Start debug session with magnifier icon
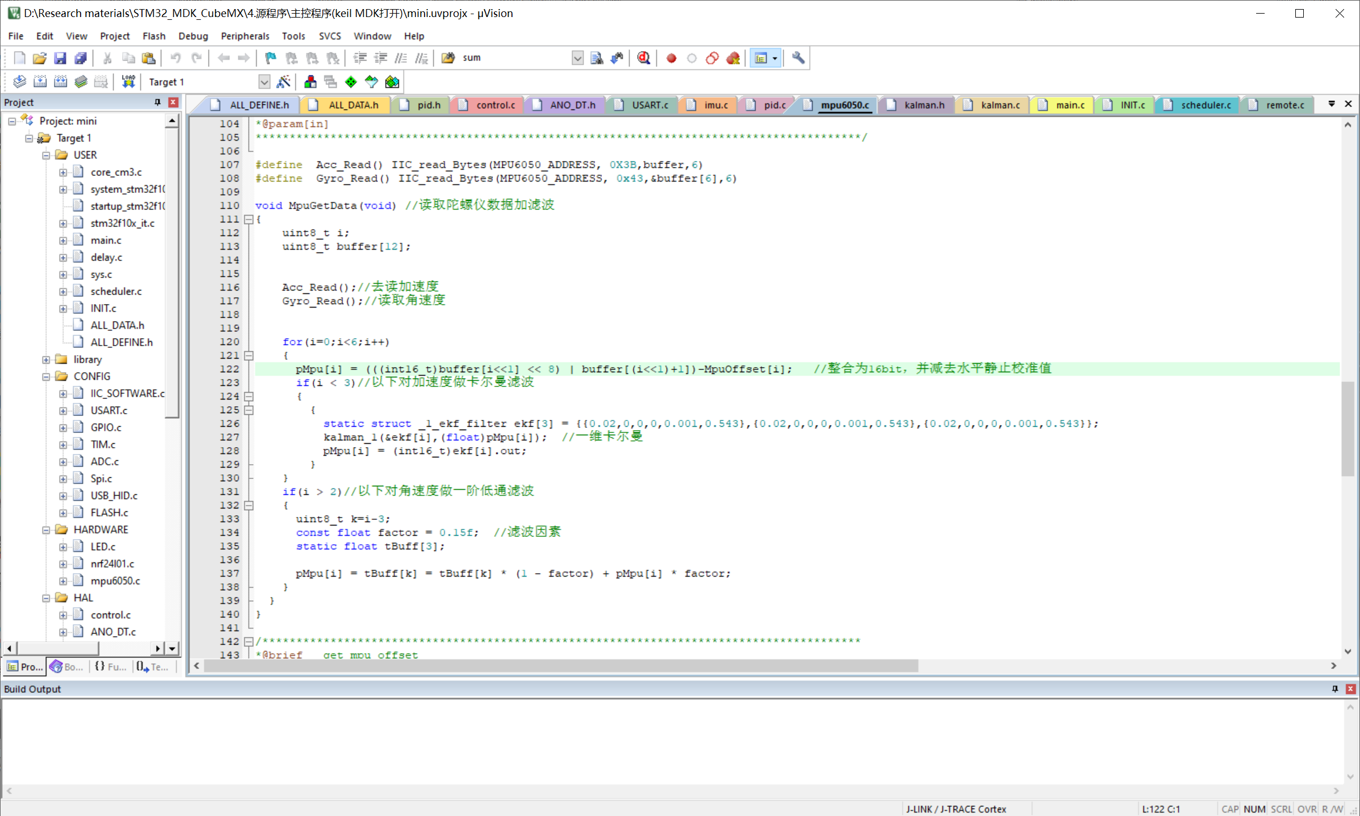This screenshot has height=816, width=1360. click(x=643, y=58)
